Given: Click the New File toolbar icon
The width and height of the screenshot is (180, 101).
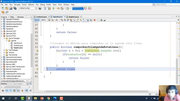Looking at the screenshot, I should (x=3, y=8).
